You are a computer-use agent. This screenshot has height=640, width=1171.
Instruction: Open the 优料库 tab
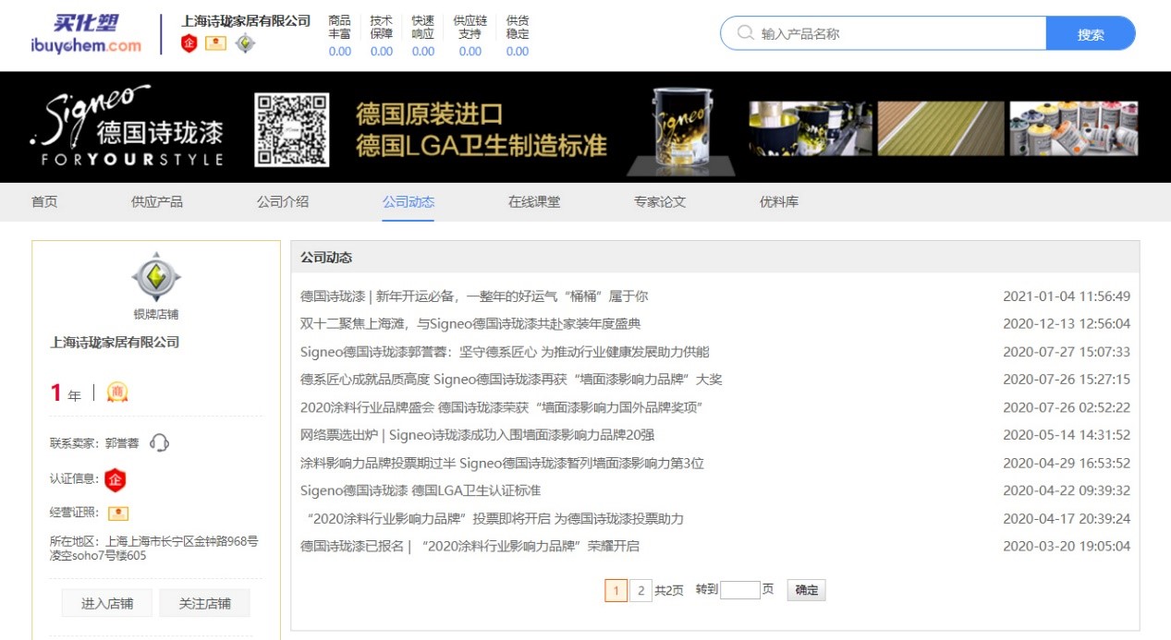[779, 202]
